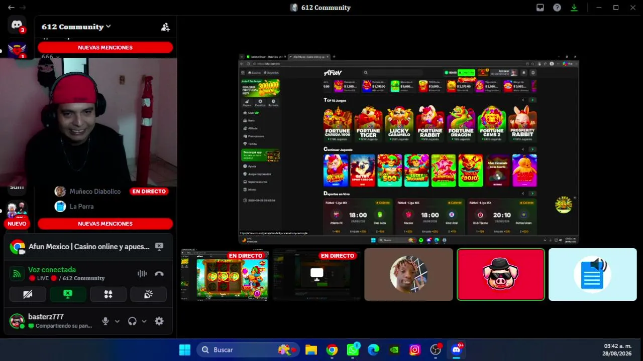
Task: Click the AFUN logo in the shared stream
Action: 333,73
